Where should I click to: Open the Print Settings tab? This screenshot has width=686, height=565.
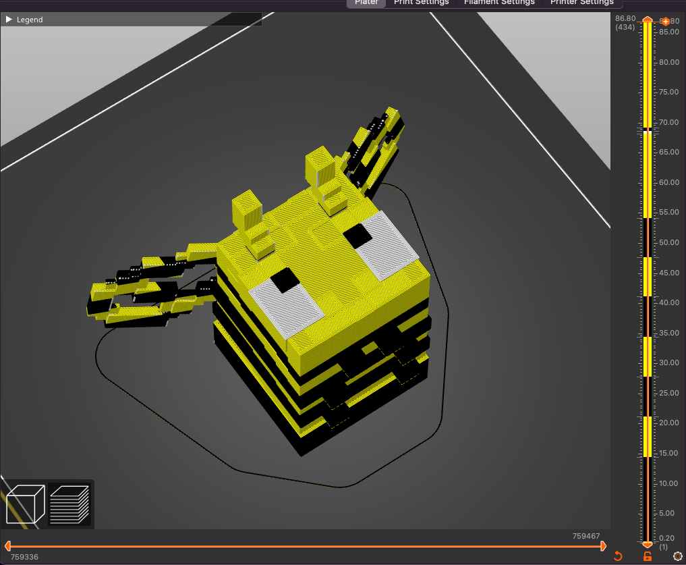[x=421, y=3]
